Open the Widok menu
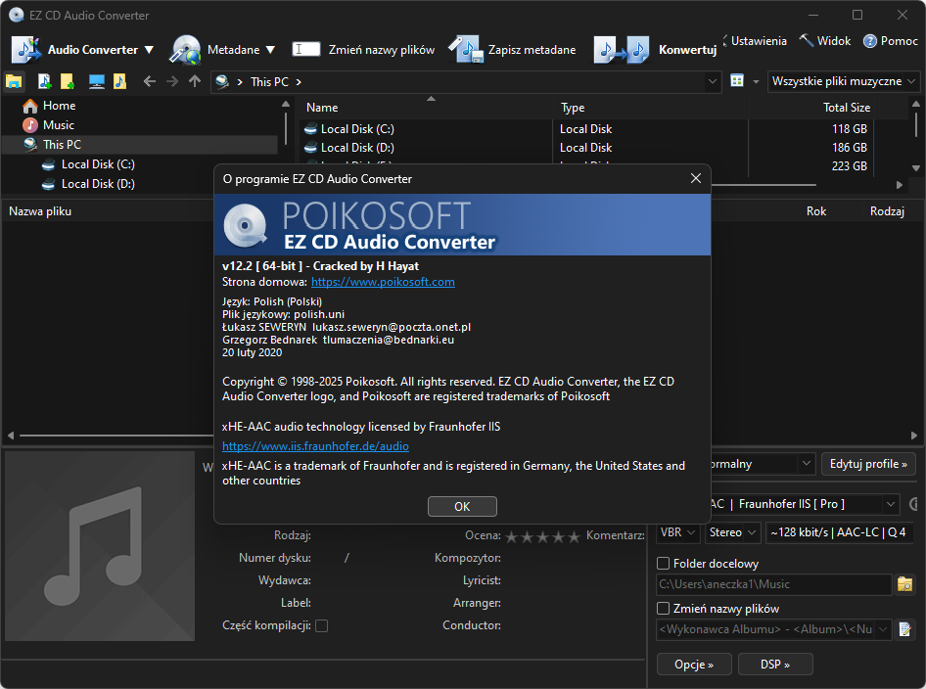Viewport: 926px width, 689px height. point(833,41)
